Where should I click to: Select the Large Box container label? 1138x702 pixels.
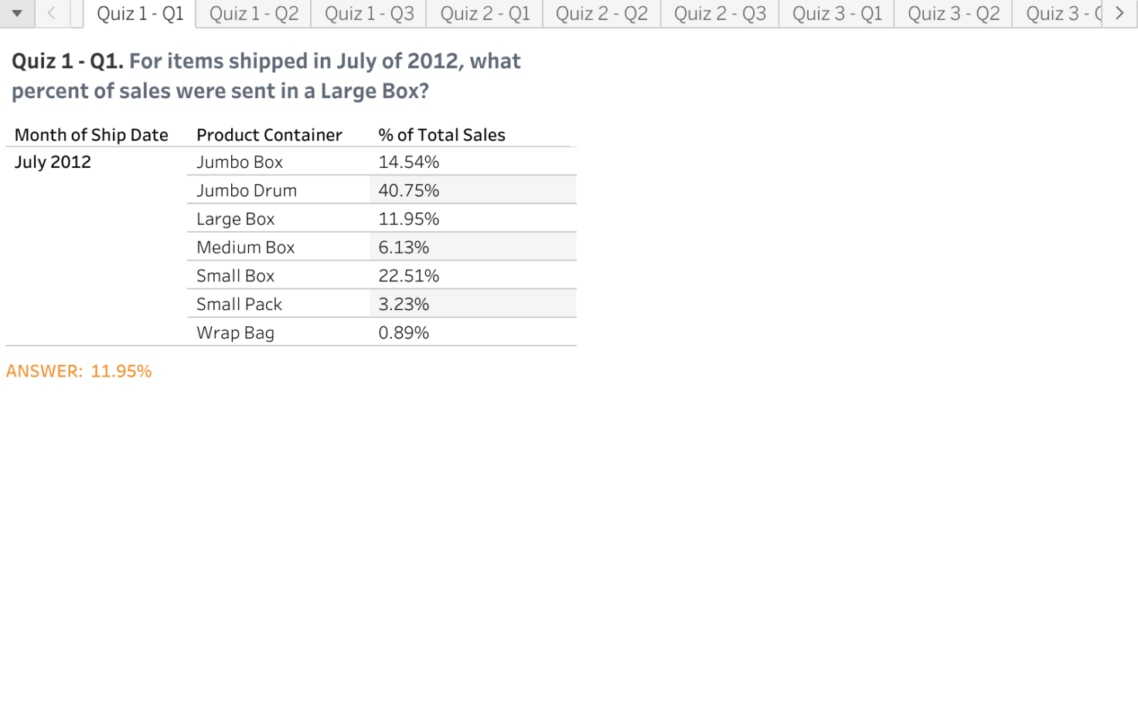(235, 219)
